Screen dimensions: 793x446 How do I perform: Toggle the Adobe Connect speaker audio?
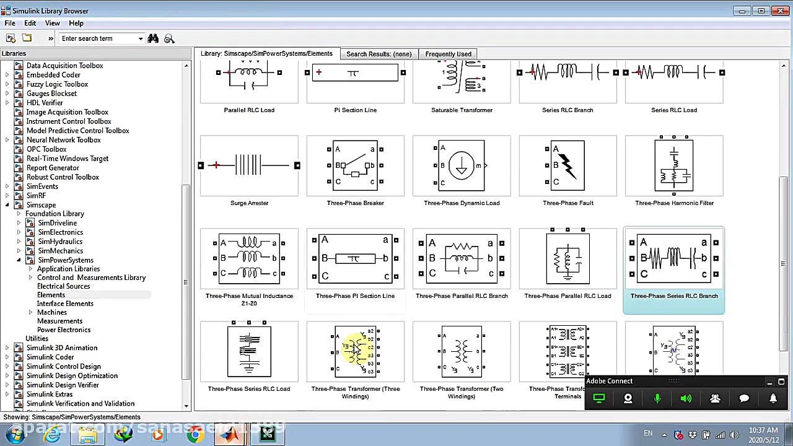coord(686,398)
